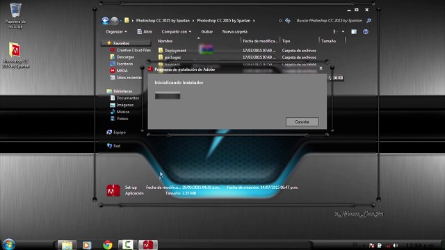Open recent locations dropdown beside nav arrows

pos(121,21)
